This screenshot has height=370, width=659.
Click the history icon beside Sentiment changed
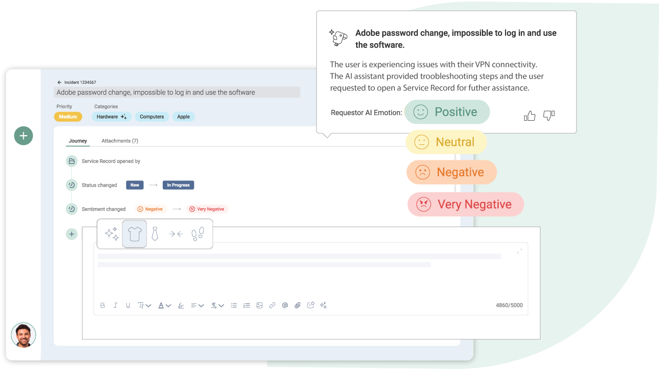coord(71,209)
